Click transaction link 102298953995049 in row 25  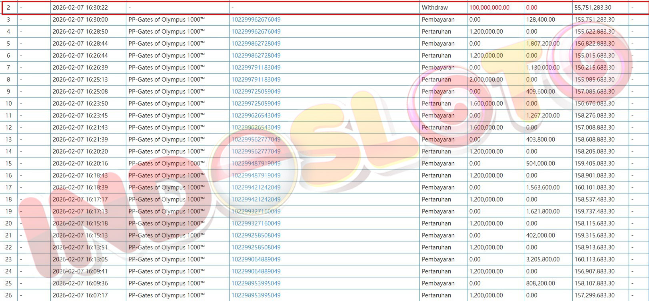point(256,283)
